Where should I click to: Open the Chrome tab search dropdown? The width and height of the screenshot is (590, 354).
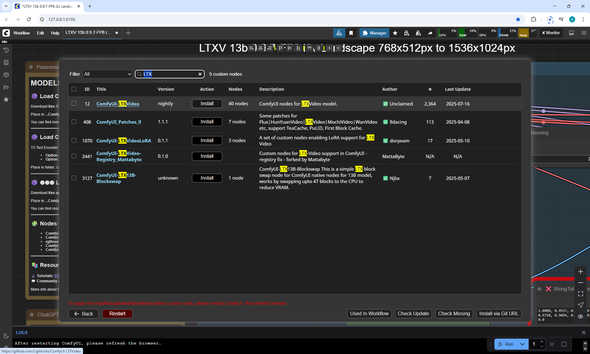pyautogui.click(x=6, y=6)
